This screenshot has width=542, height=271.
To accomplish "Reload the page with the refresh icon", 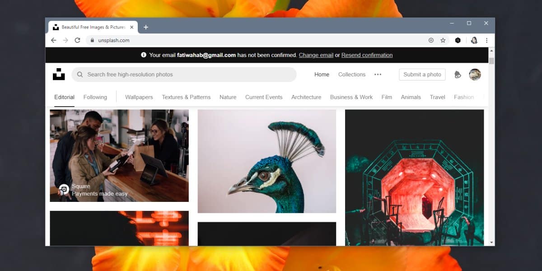I will pyautogui.click(x=77, y=40).
